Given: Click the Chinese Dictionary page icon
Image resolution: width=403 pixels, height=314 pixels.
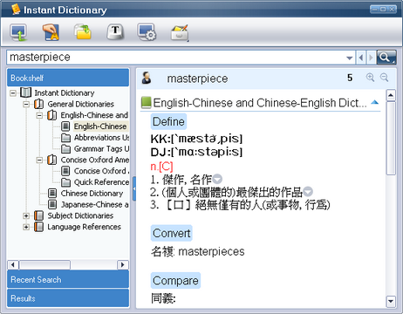Looking at the screenshot, I should click(52, 193).
